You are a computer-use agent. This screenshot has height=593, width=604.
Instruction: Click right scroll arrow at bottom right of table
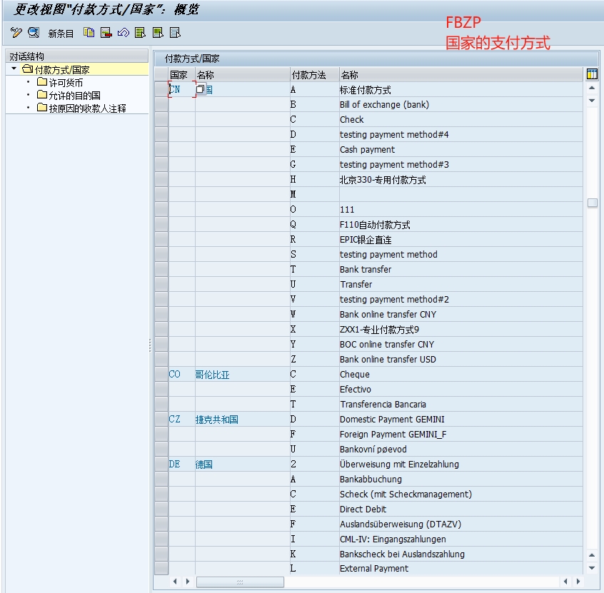pos(578,582)
